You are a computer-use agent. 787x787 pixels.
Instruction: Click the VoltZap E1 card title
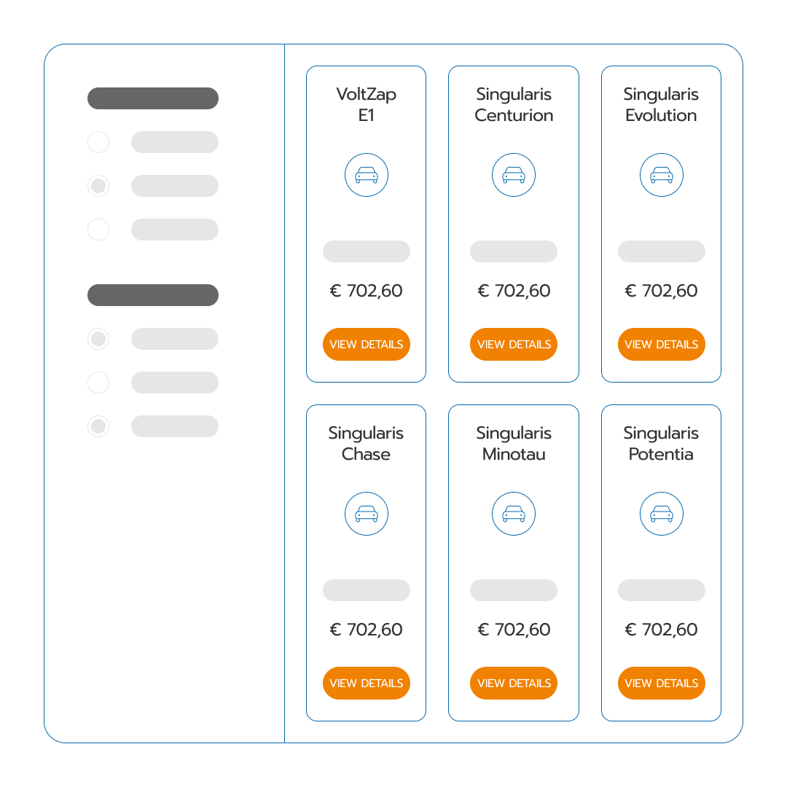pos(367,104)
